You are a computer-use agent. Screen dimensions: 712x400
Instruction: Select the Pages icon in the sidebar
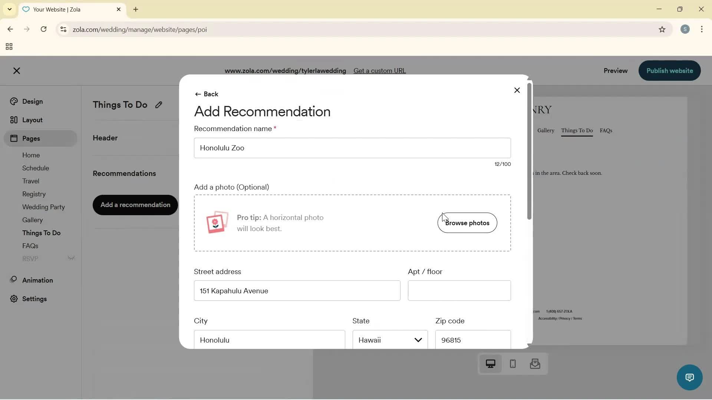(14, 138)
